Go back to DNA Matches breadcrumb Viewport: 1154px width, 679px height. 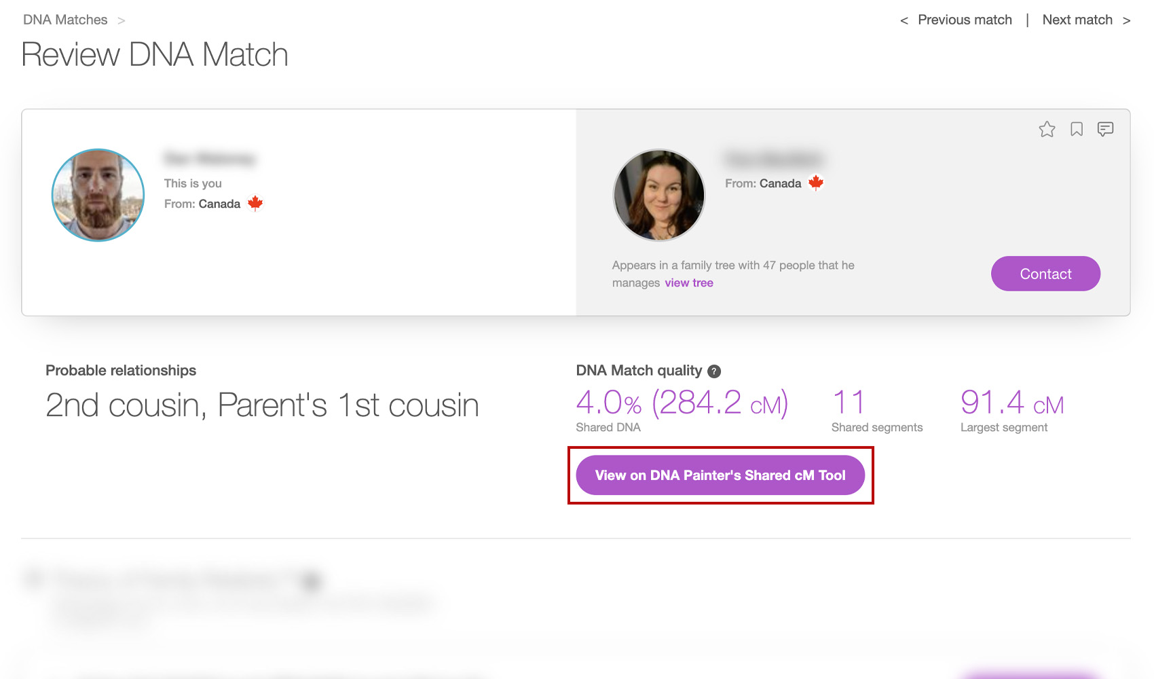coord(65,20)
